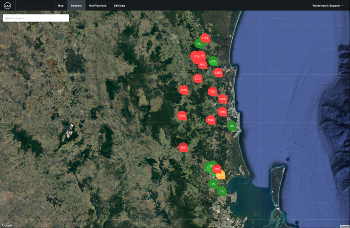The image size is (350, 228).
Task: Open the green 1% sensor marker
Action: coord(222,191)
